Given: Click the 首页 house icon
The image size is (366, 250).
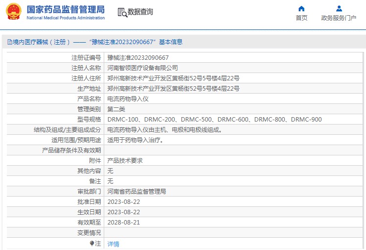Looking at the screenshot, I should click(301, 8).
